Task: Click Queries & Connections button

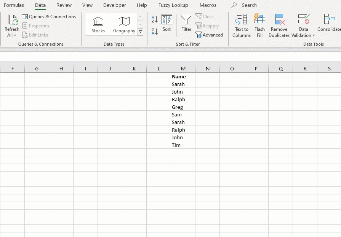Action: 49,17
